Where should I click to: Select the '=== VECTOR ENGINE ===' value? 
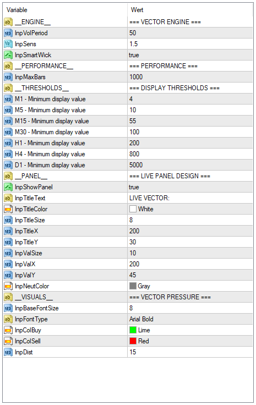tap(165, 22)
